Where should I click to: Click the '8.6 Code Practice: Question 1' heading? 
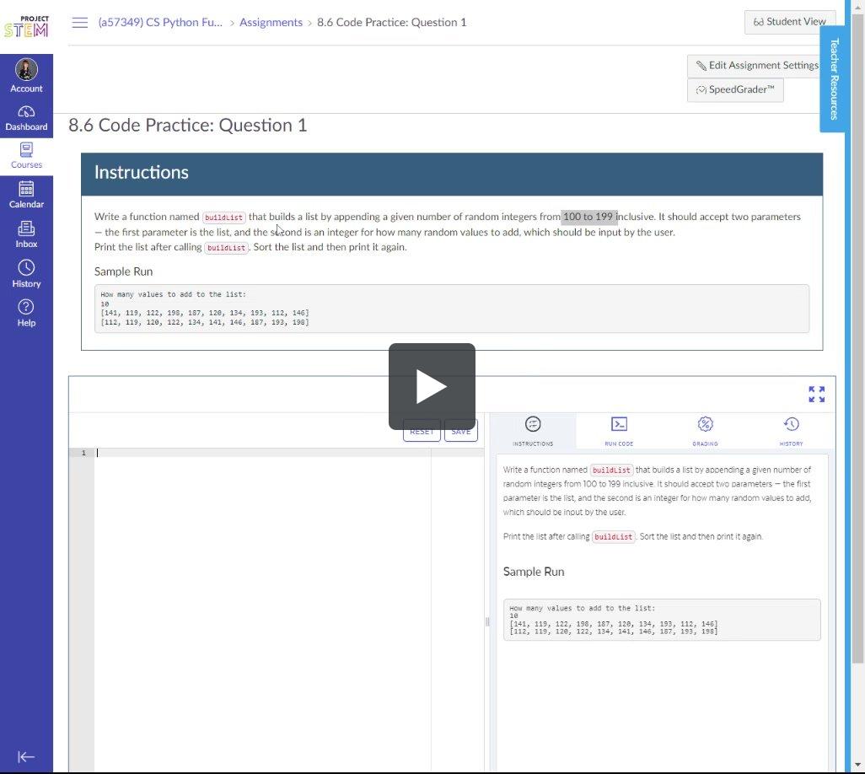(187, 126)
